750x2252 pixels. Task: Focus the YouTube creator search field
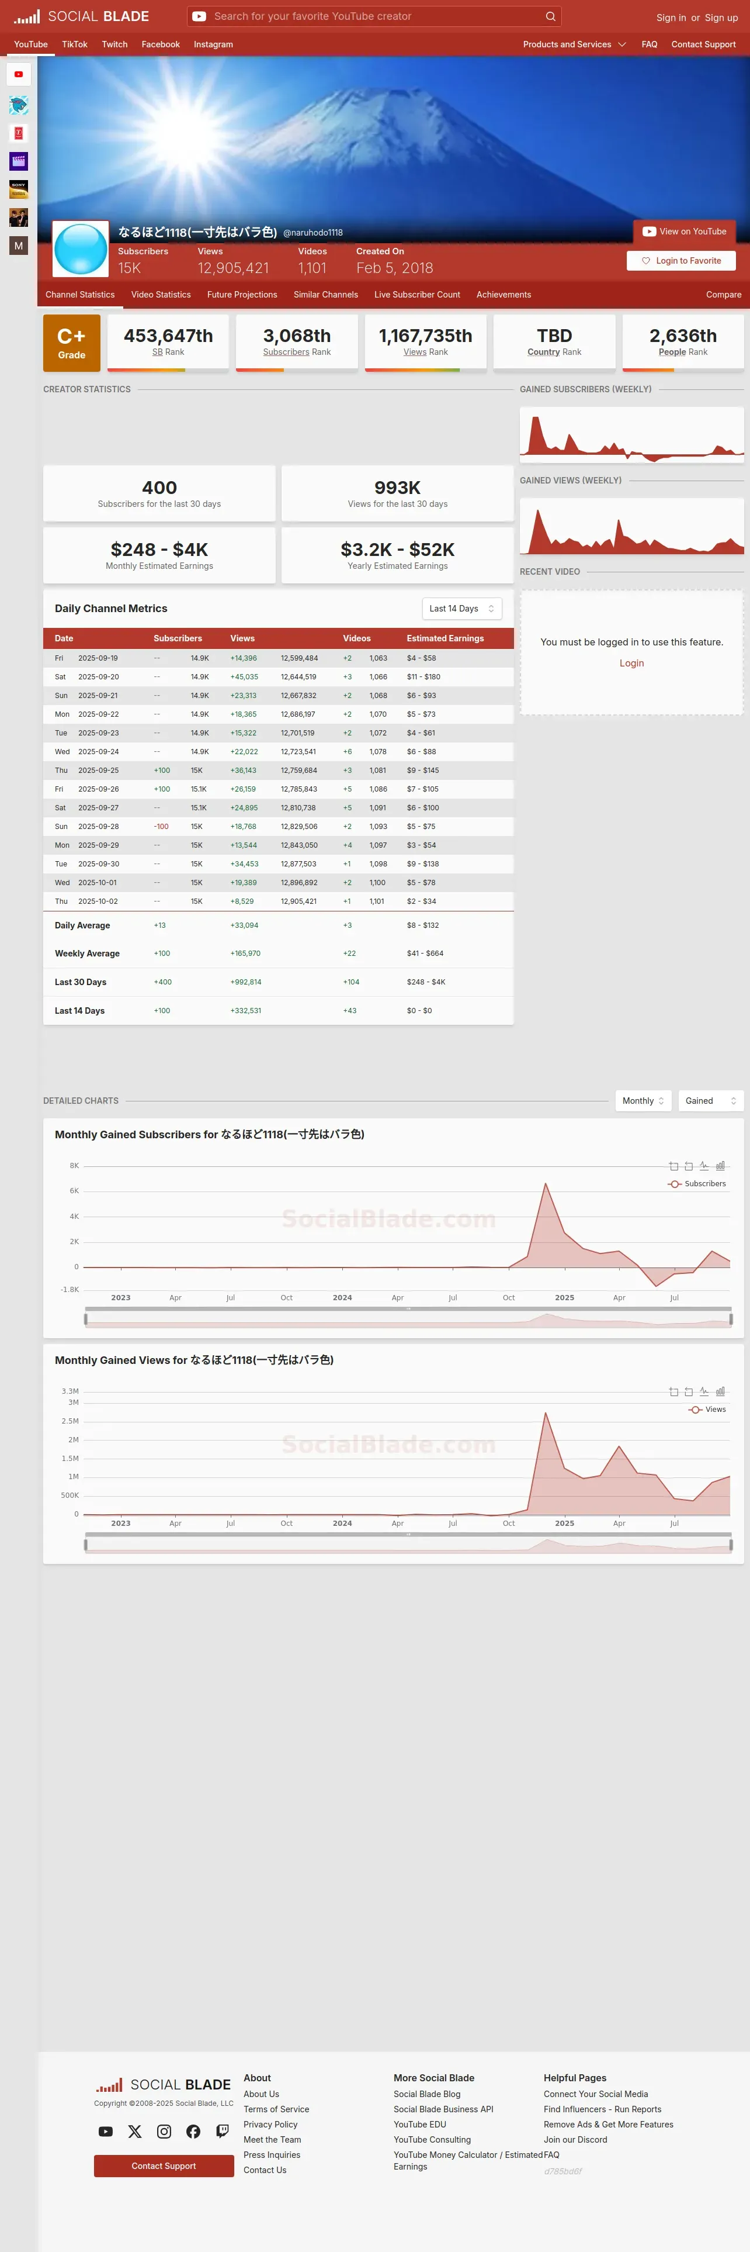(x=376, y=16)
